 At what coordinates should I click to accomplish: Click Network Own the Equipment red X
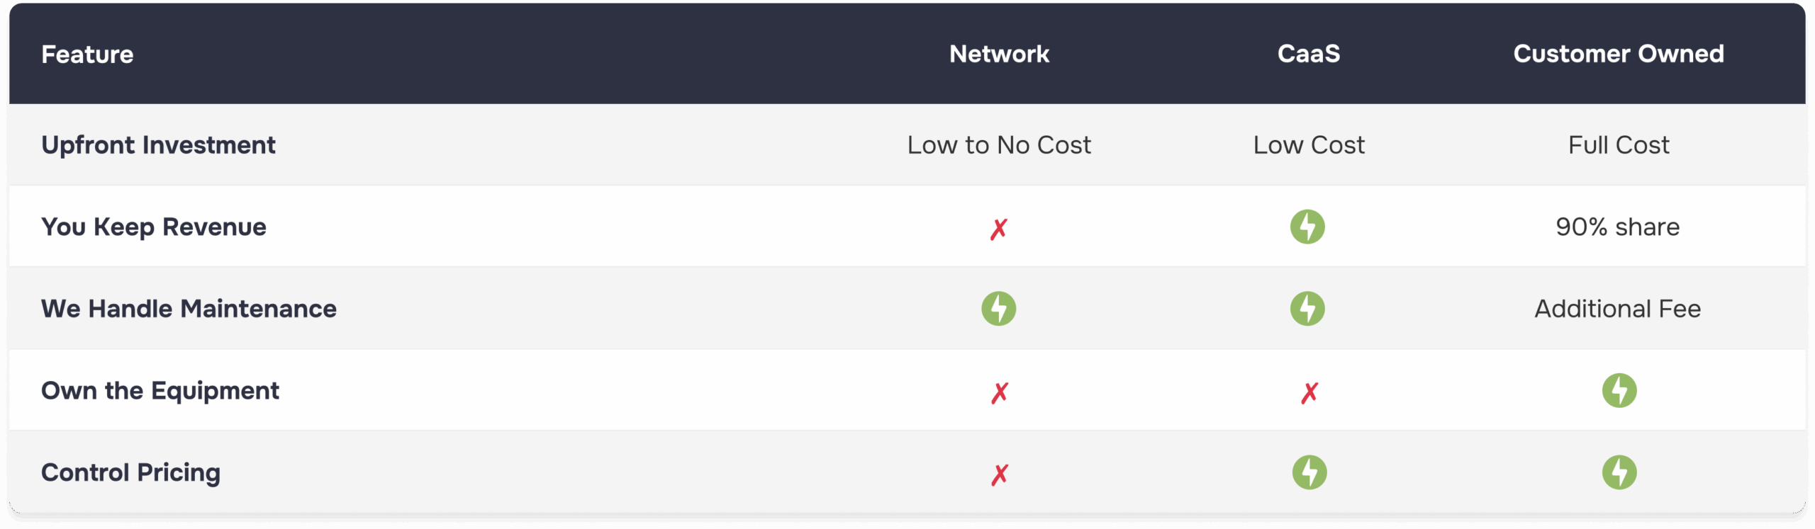[x=1000, y=392]
